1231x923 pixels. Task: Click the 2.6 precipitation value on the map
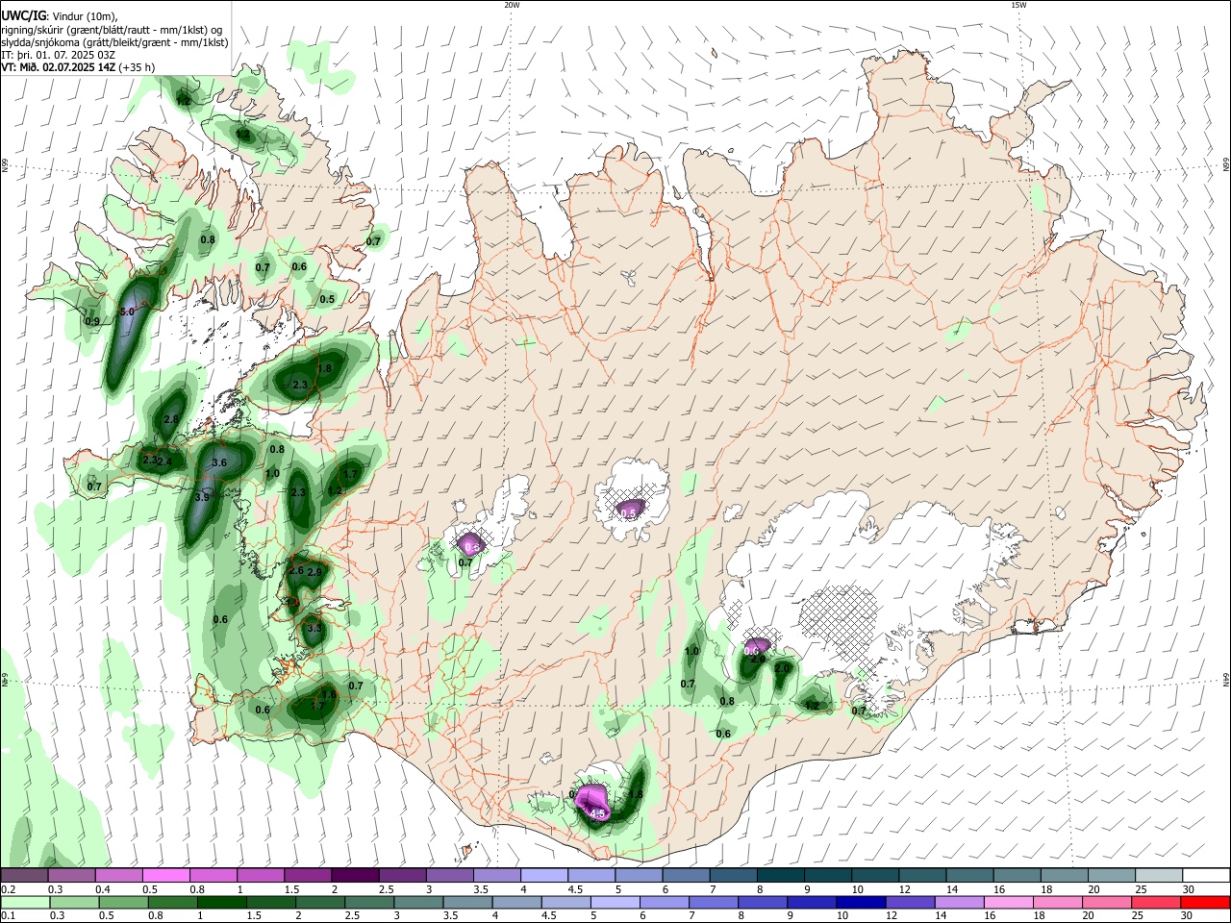296,571
